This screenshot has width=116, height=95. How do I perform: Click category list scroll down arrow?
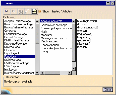pos(74,69)
